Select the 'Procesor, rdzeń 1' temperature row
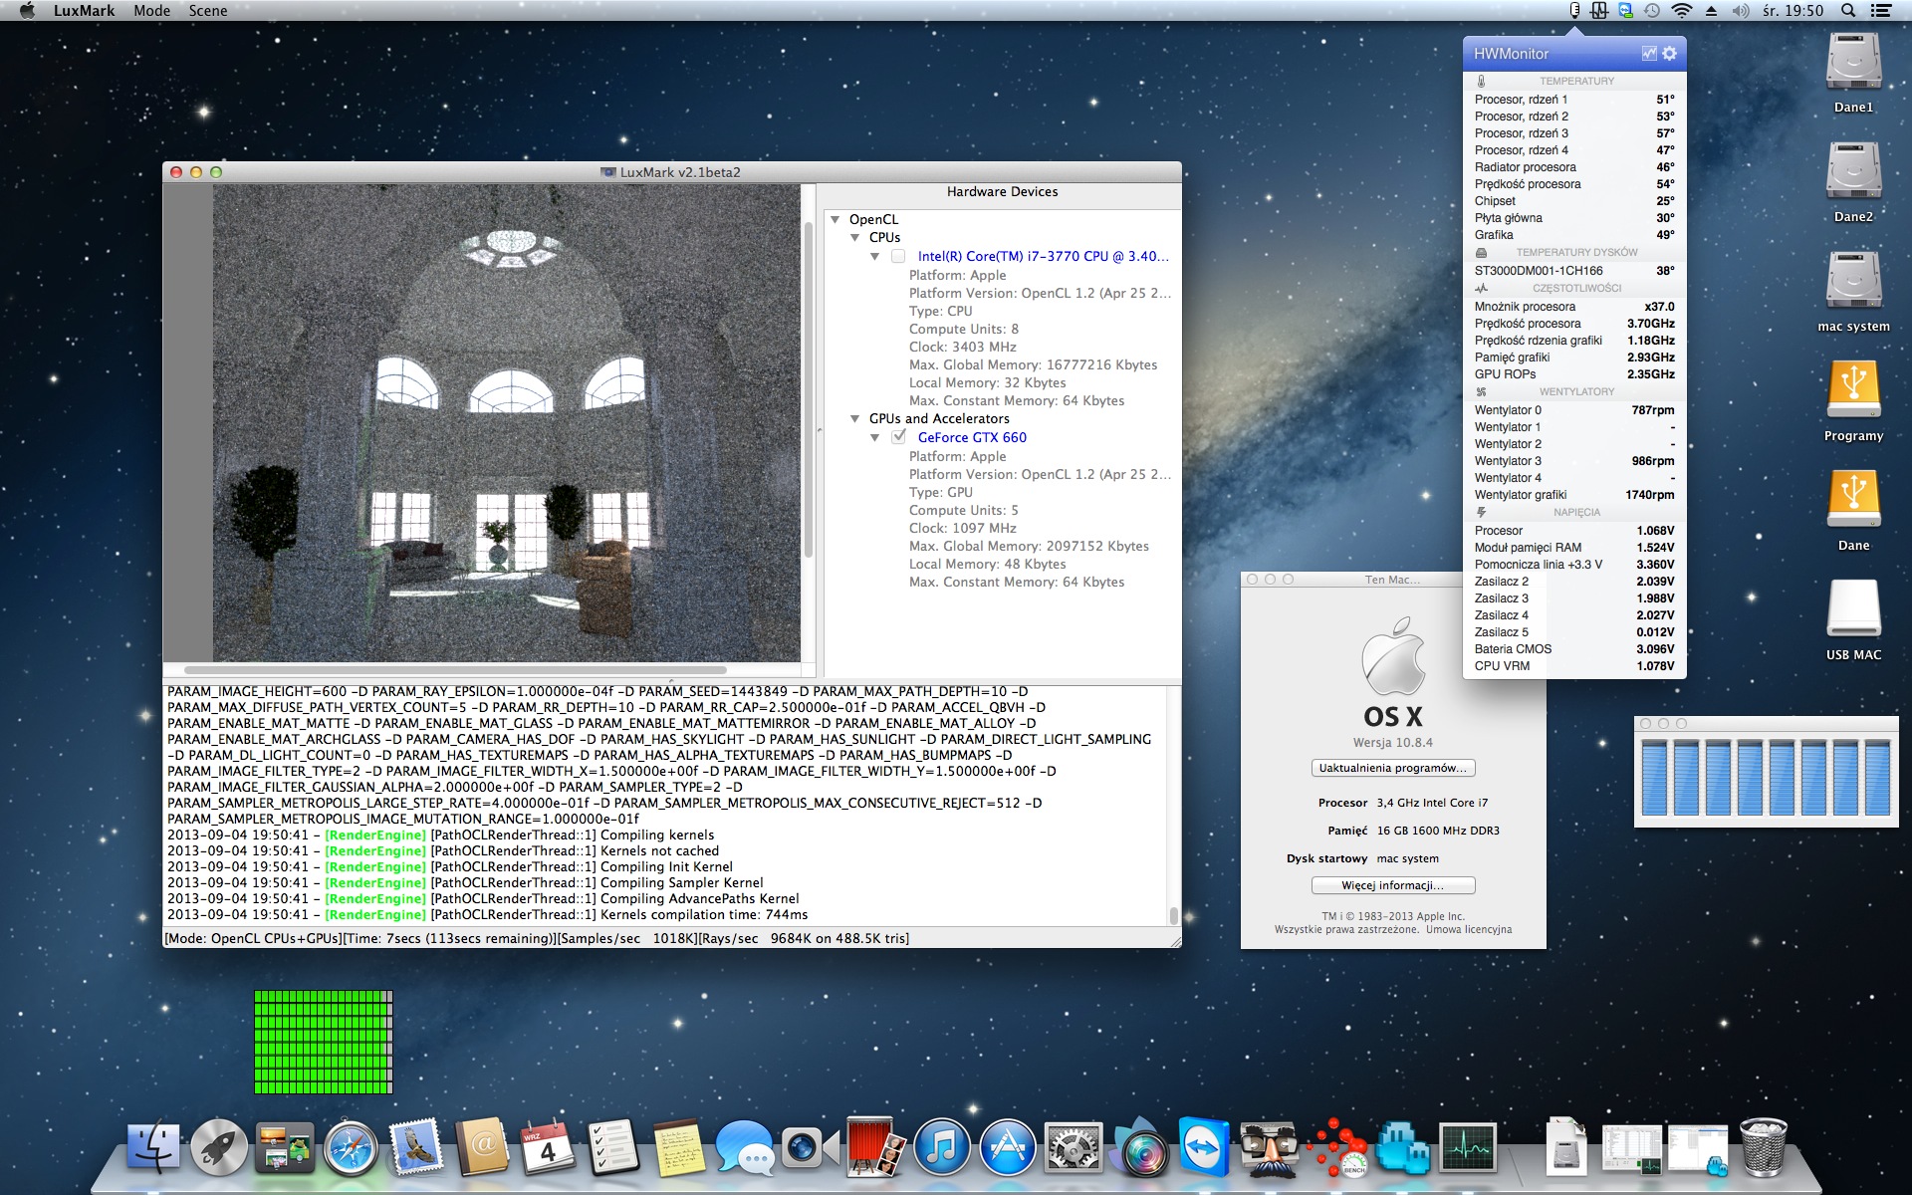The width and height of the screenshot is (1912, 1195). [1574, 100]
